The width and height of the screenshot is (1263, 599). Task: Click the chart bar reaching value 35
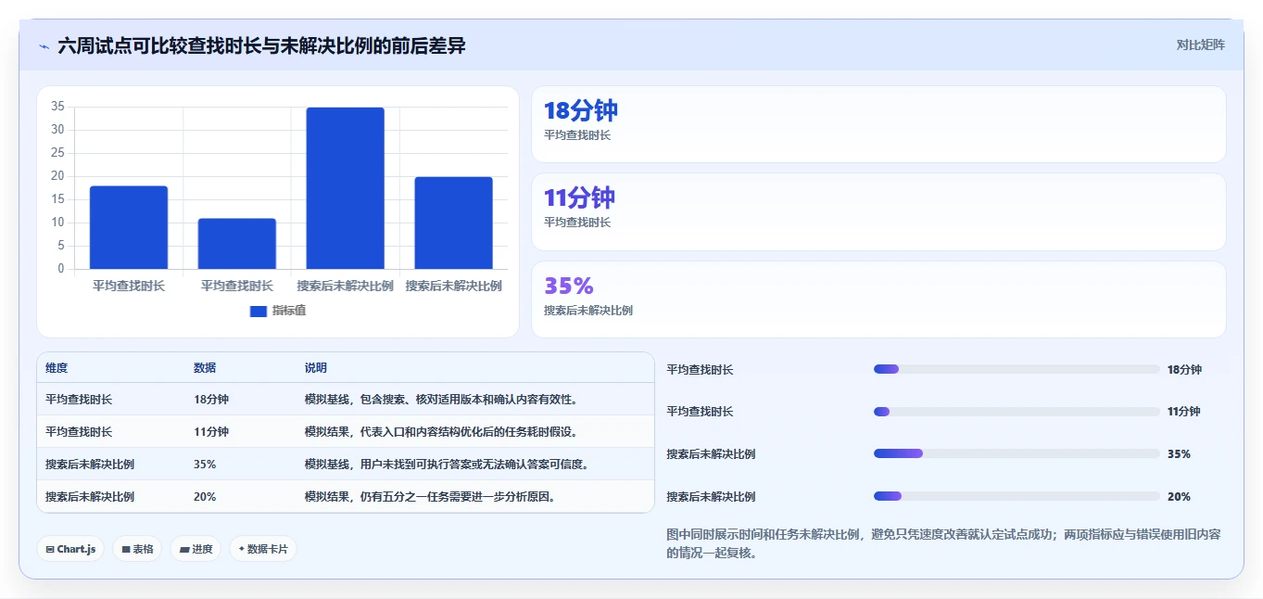[x=345, y=188]
